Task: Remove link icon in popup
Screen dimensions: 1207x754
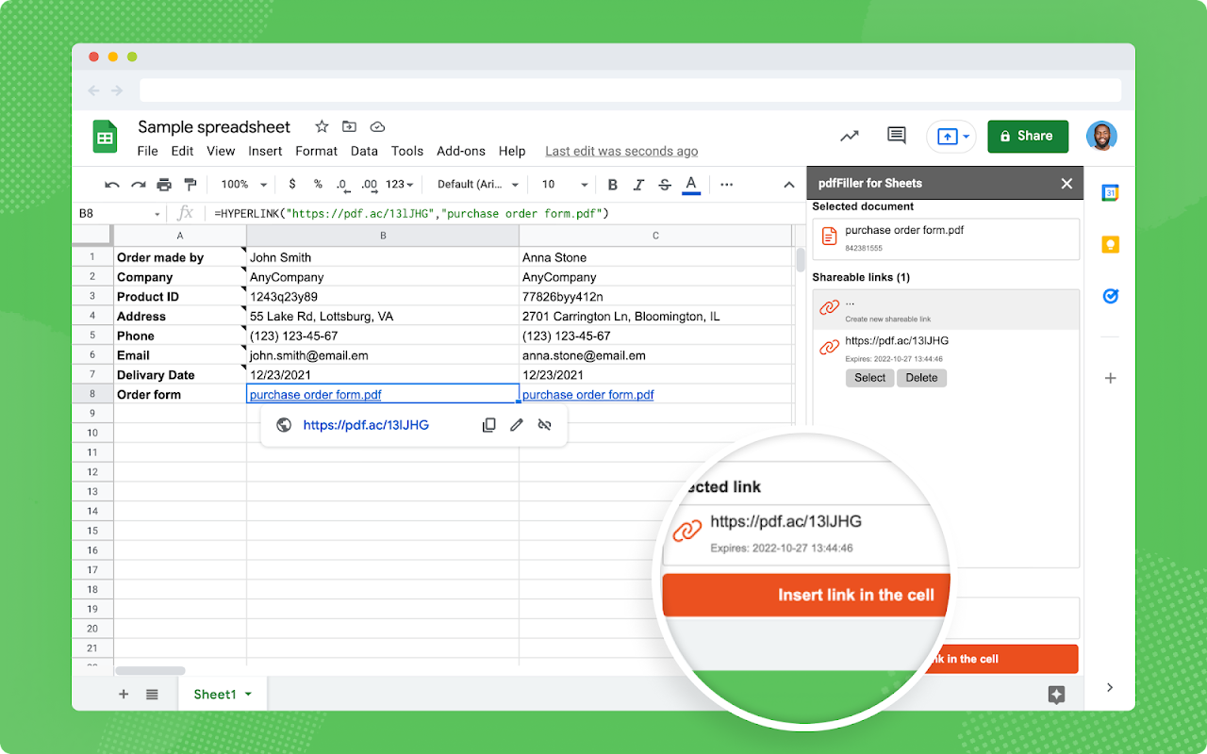Action: [x=544, y=425]
